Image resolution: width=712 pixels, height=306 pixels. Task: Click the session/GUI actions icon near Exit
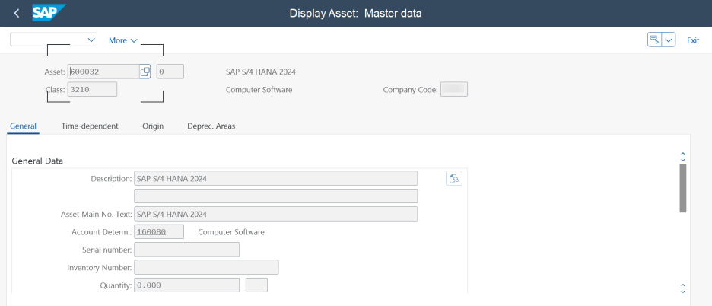[x=654, y=40]
